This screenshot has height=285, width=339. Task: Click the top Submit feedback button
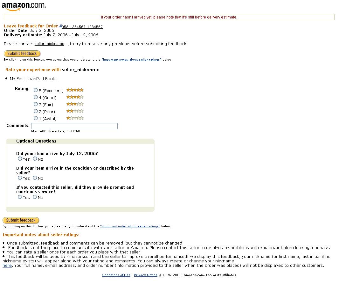(22, 53)
